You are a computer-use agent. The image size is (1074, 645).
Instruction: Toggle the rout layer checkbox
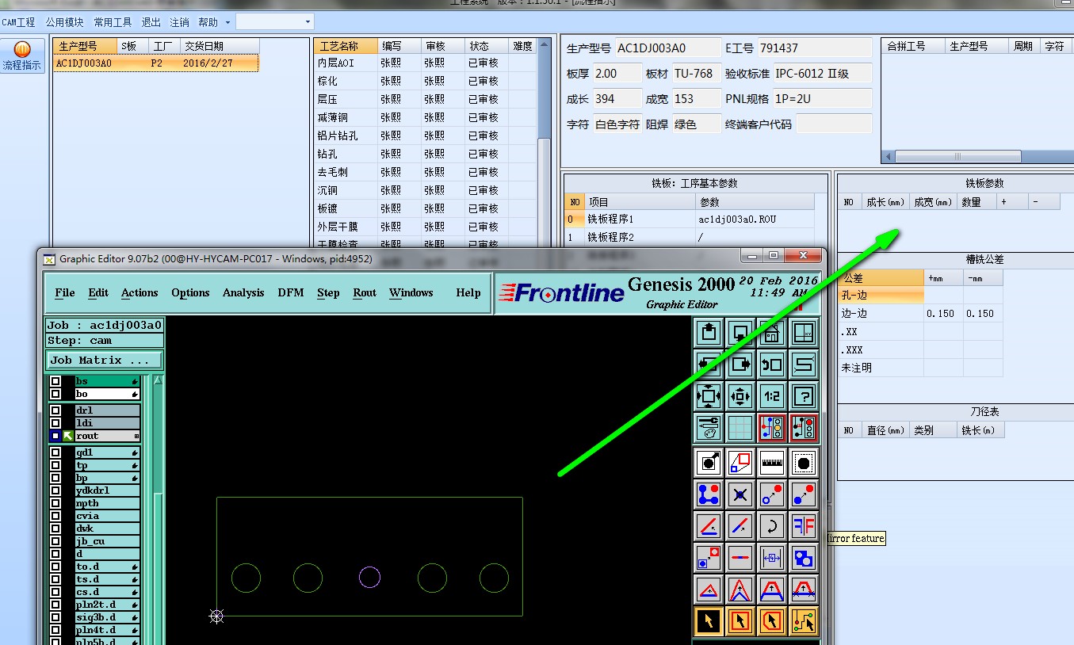[55, 436]
